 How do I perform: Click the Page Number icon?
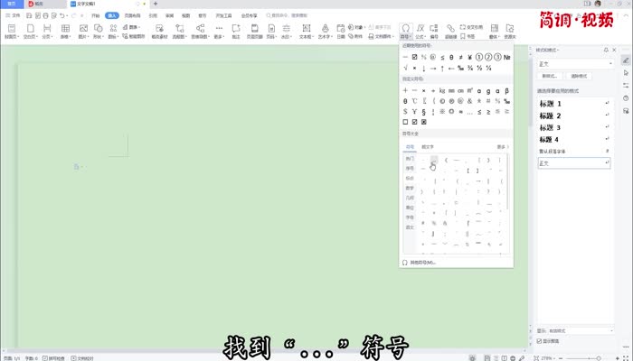[x=271, y=32]
